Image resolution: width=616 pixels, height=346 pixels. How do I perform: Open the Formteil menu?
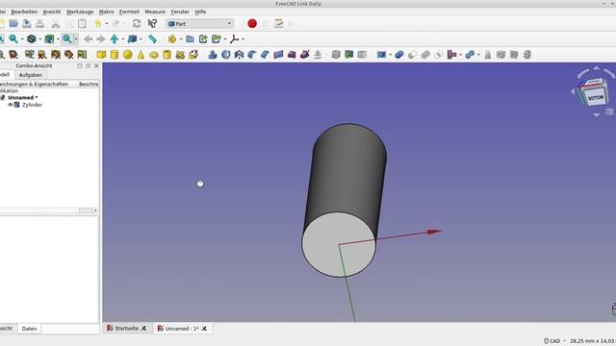[129, 12]
